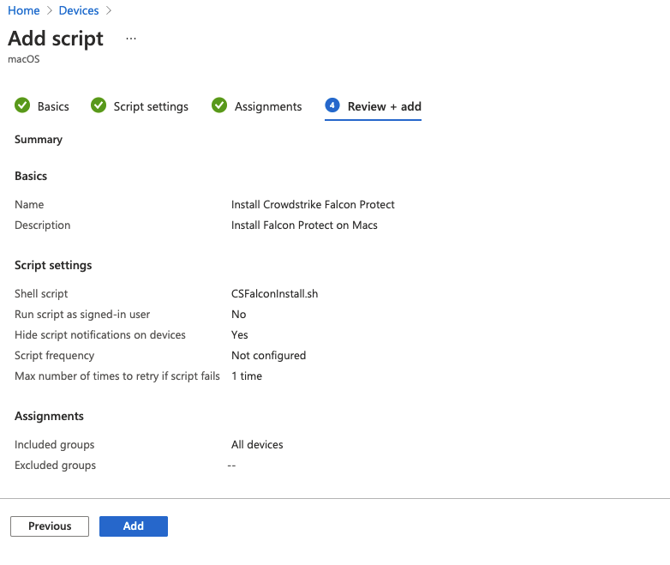The image size is (670, 565).
Task: Switch to the Assignments tab
Action: (268, 106)
